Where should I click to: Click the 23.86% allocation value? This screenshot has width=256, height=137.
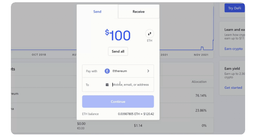(201, 110)
